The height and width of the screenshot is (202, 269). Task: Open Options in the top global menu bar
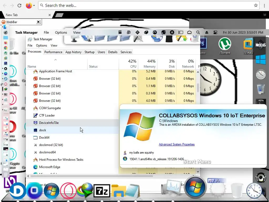click(61, 32)
